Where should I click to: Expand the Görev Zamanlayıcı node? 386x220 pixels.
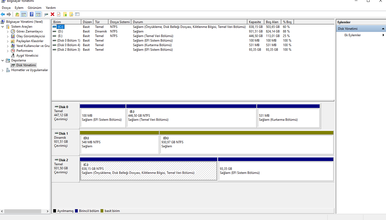point(8,31)
